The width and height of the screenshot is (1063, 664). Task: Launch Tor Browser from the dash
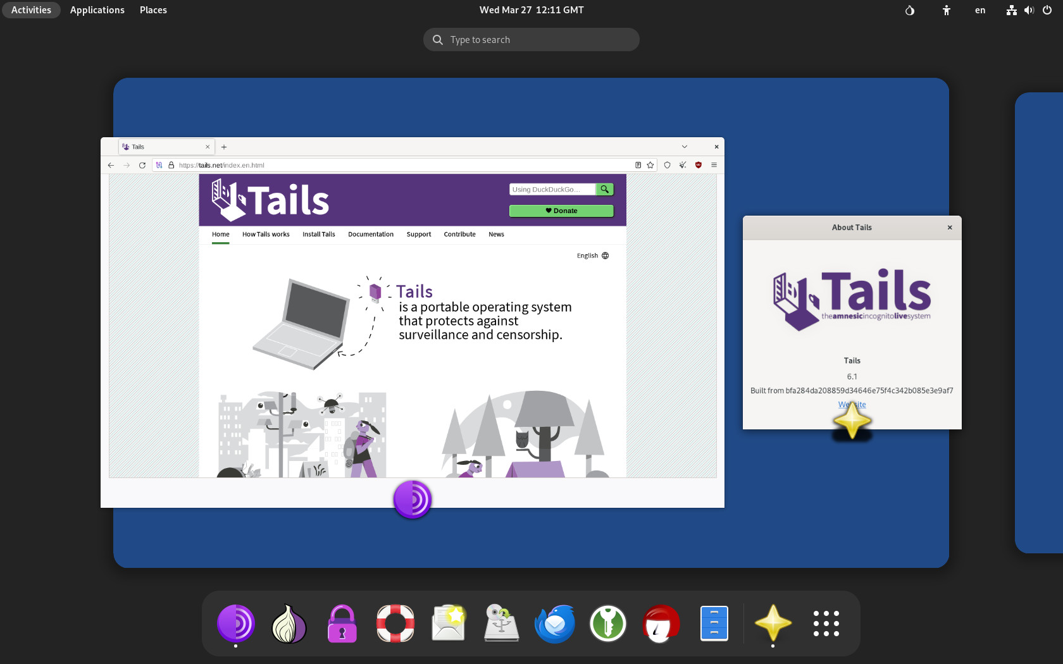coord(236,624)
